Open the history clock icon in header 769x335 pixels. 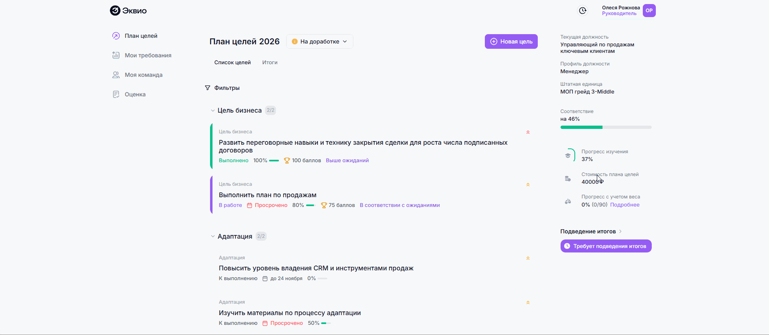point(583,11)
